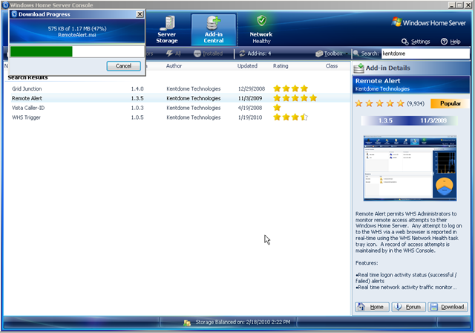The height and width of the screenshot is (333, 475).
Task: Cancel the RemoteAlert.msi download
Action: tap(124, 66)
